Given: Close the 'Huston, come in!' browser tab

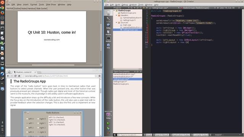Looking at the screenshot, I should click(x=35, y=72).
